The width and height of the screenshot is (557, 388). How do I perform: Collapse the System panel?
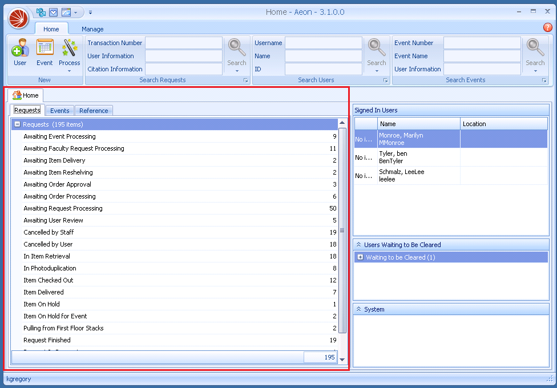coord(358,309)
